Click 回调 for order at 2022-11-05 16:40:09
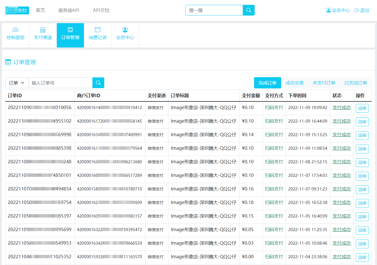 362,217
